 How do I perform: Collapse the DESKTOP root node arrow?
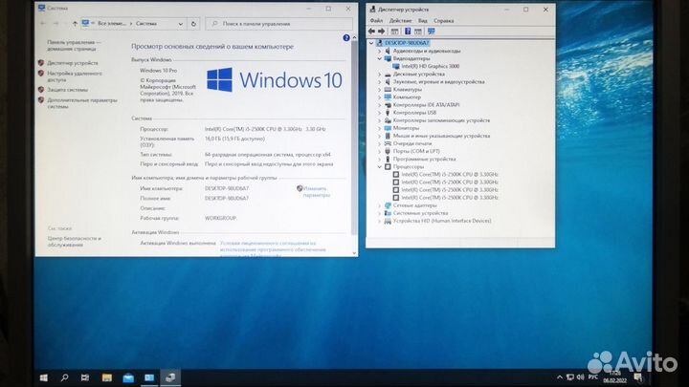(x=371, y=43)
